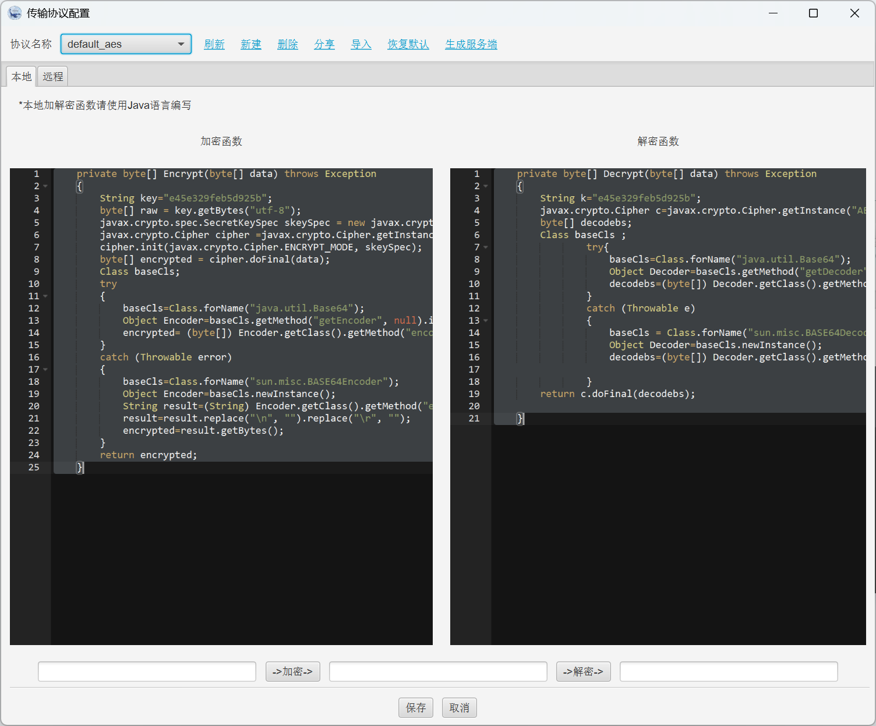Focus the plaintext input field left of 加密
The image size is (876, 726).
point(147,671)
